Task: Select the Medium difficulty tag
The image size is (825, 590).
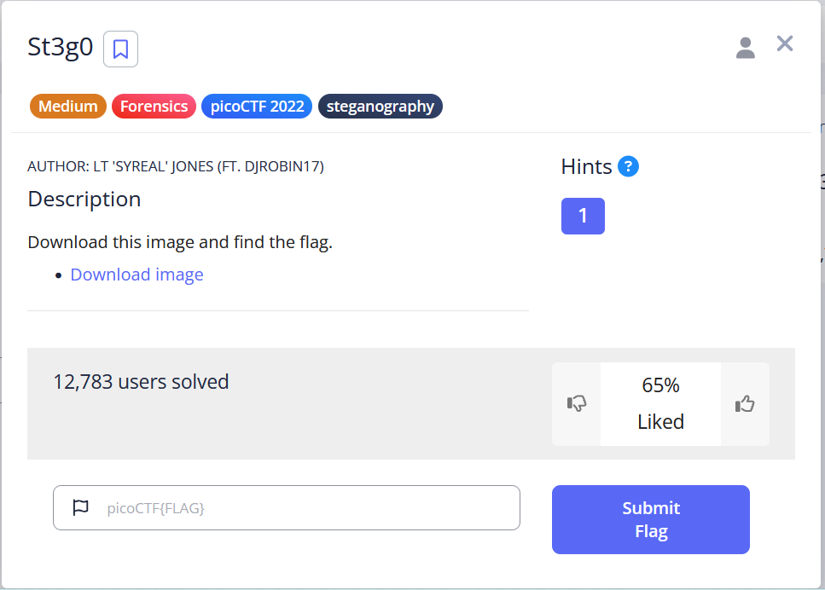Action: click(x=68, y=107)
